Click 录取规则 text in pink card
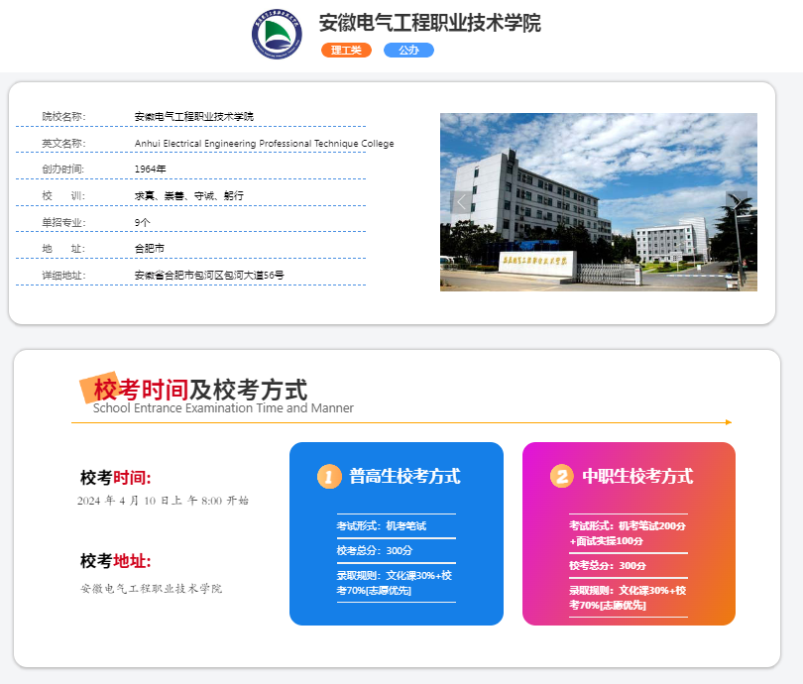 click(628, 598)
